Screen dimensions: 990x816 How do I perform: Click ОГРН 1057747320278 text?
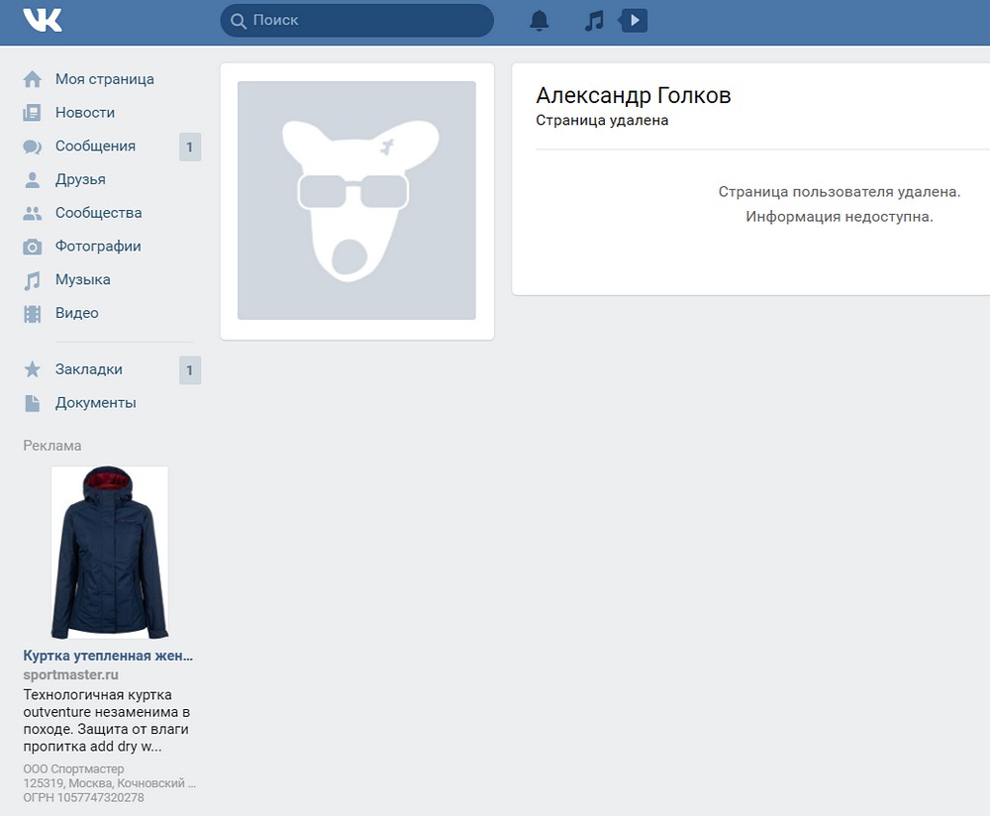pos(83,798)
